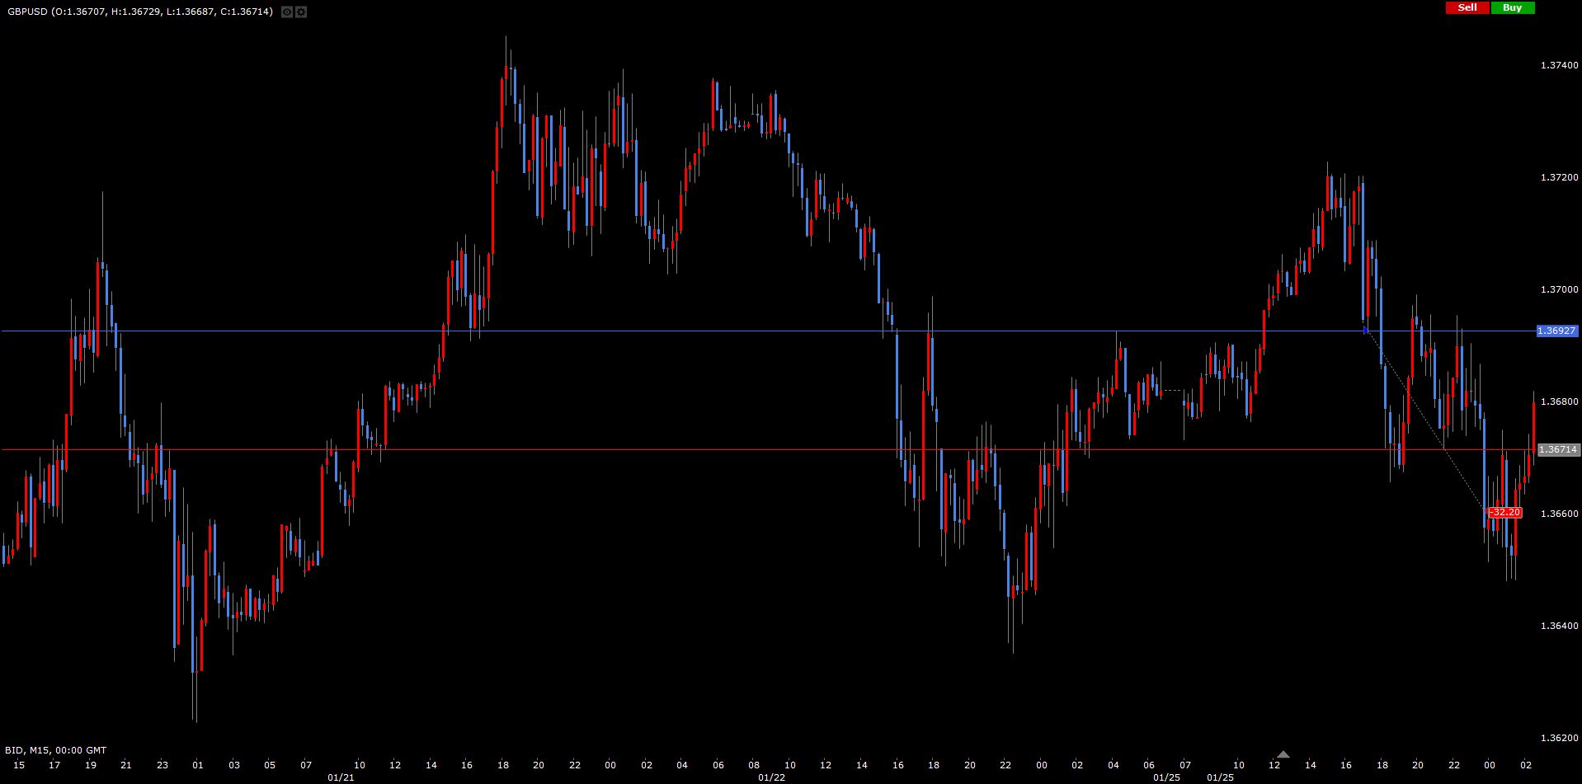Click the 1.36600 price axis label
Viewport: 1582px width, 784px height.
point(1559,514)
